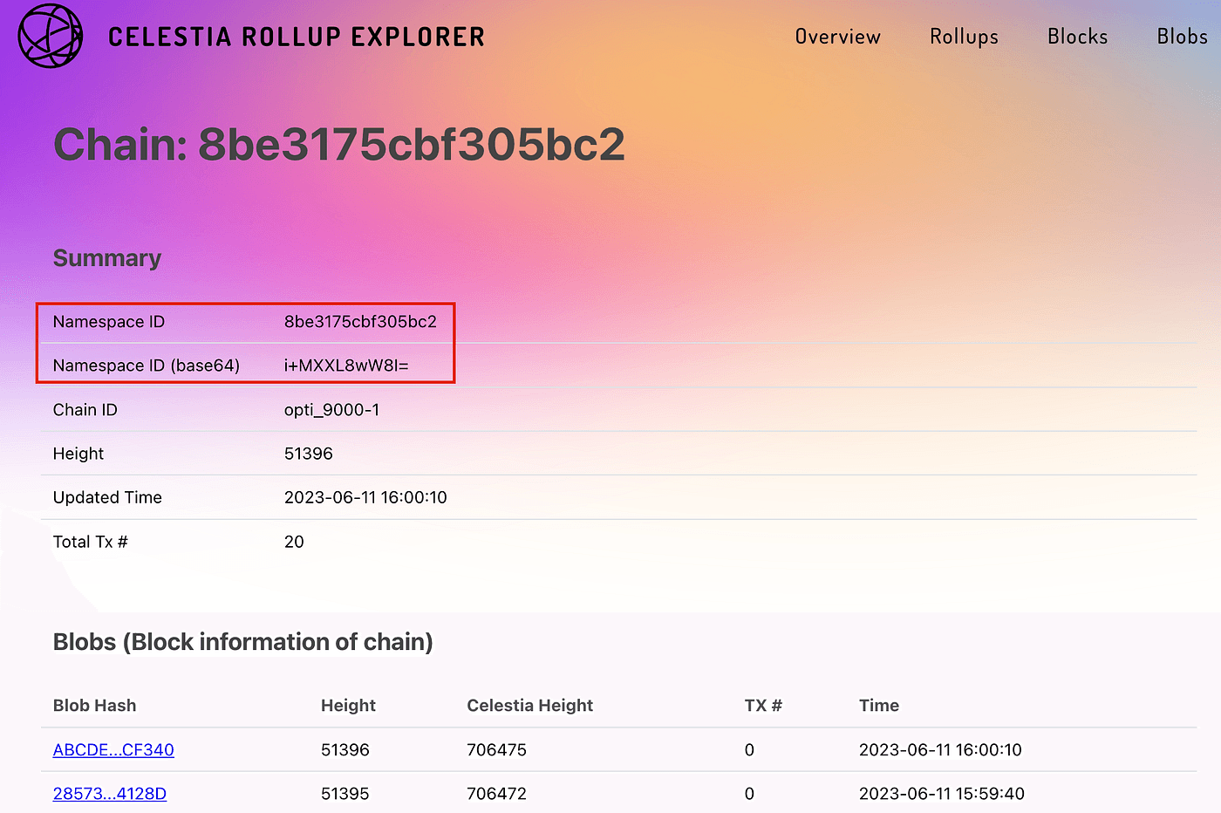The width and height of the screenshot is (1221, 813).
Task: Select TX # cell in ABCDE...CF340 row
Action: click(x=749, y=749)
